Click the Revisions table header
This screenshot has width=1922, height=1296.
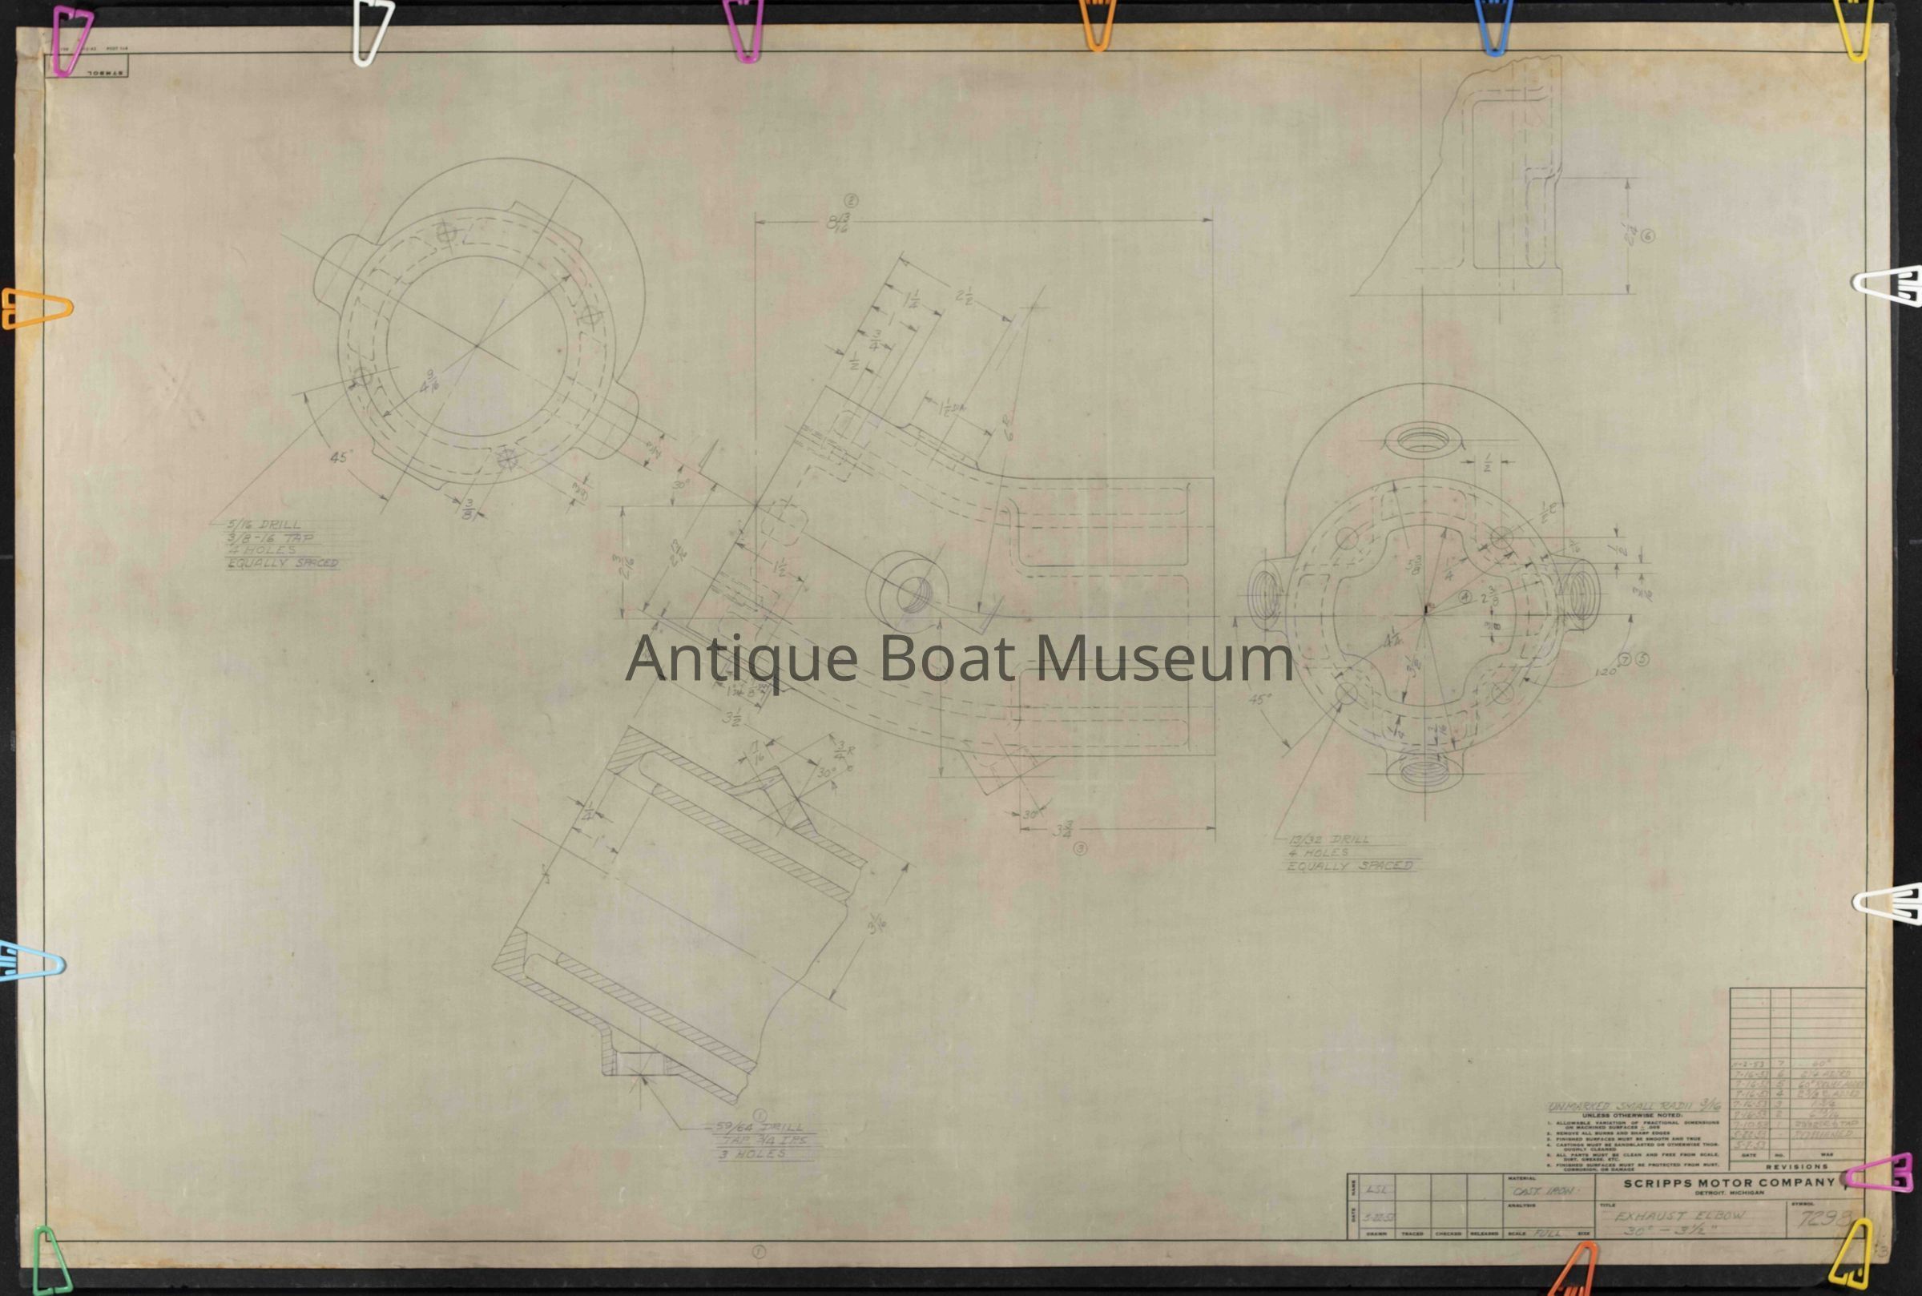(1796, 1166)
